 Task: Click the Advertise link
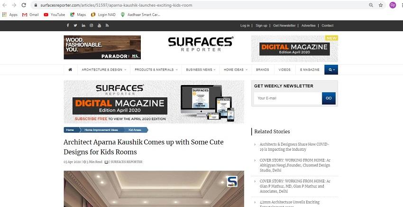click(x=309, y=26)
